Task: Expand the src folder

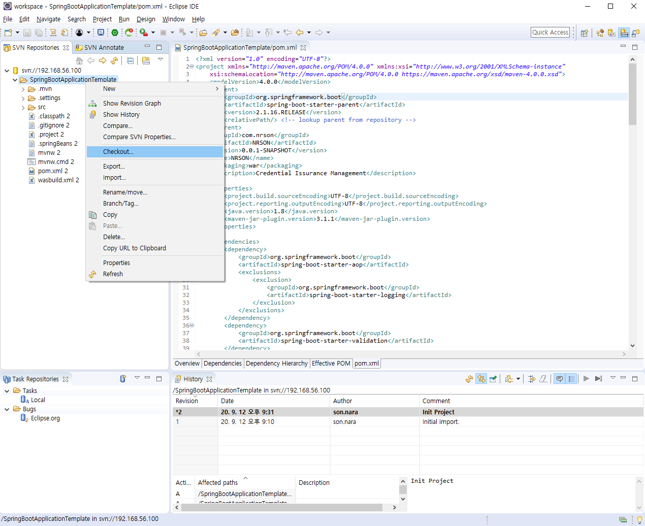Action: [x=23, y=108]
